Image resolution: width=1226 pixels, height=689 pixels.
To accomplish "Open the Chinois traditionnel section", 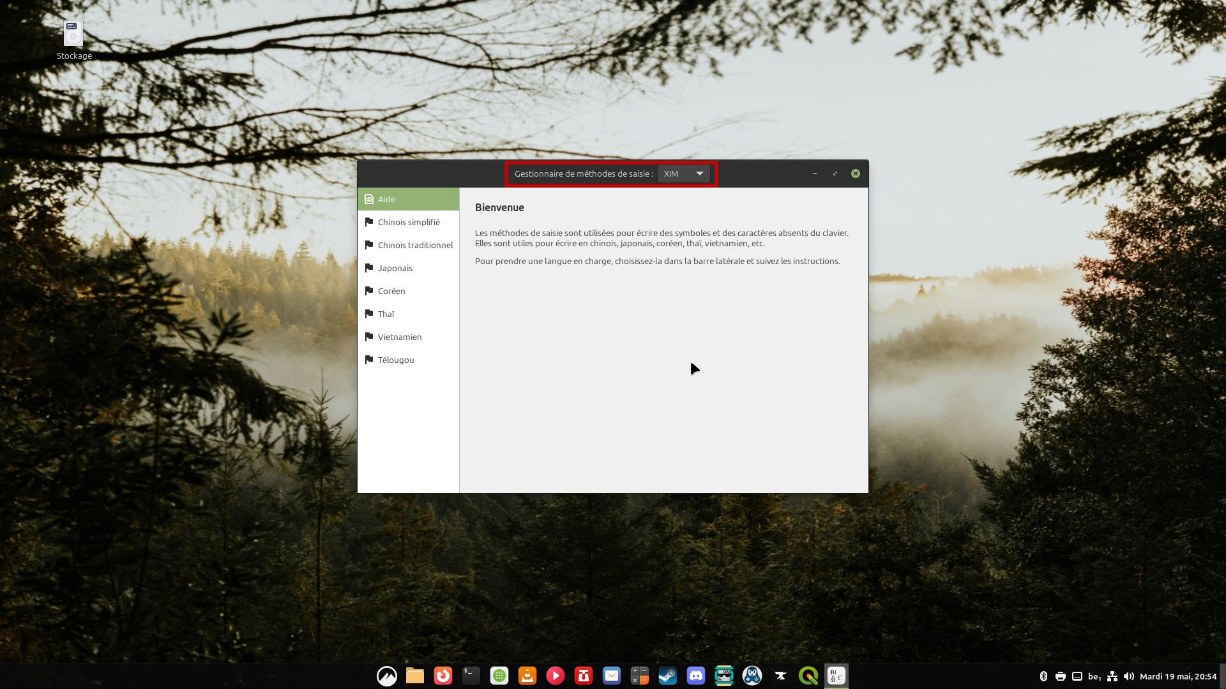I will [408, 245].
